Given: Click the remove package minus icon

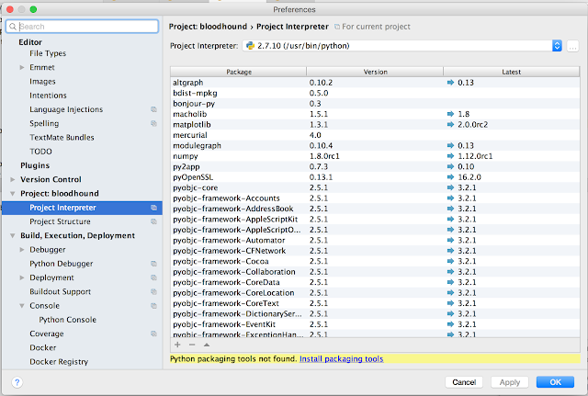Looking at the screenshot, I should [x=192, y=345].
